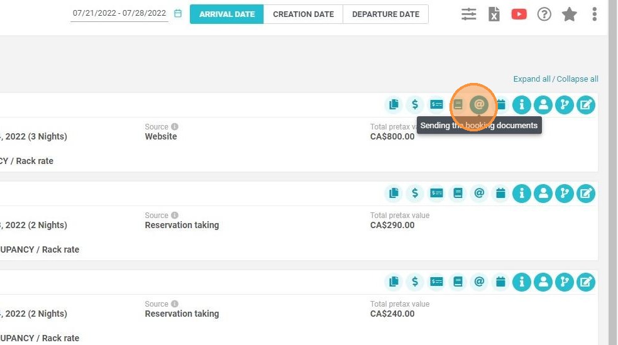The height and width of the screenshot is (345, 618).
Task: Open calendar icon for CA$290.00 booking
Action: pos(500,194)
